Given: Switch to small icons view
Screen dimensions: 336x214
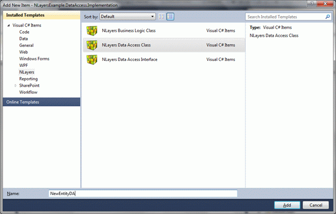Looking at the screenshot, I should (x=162, y=17).
